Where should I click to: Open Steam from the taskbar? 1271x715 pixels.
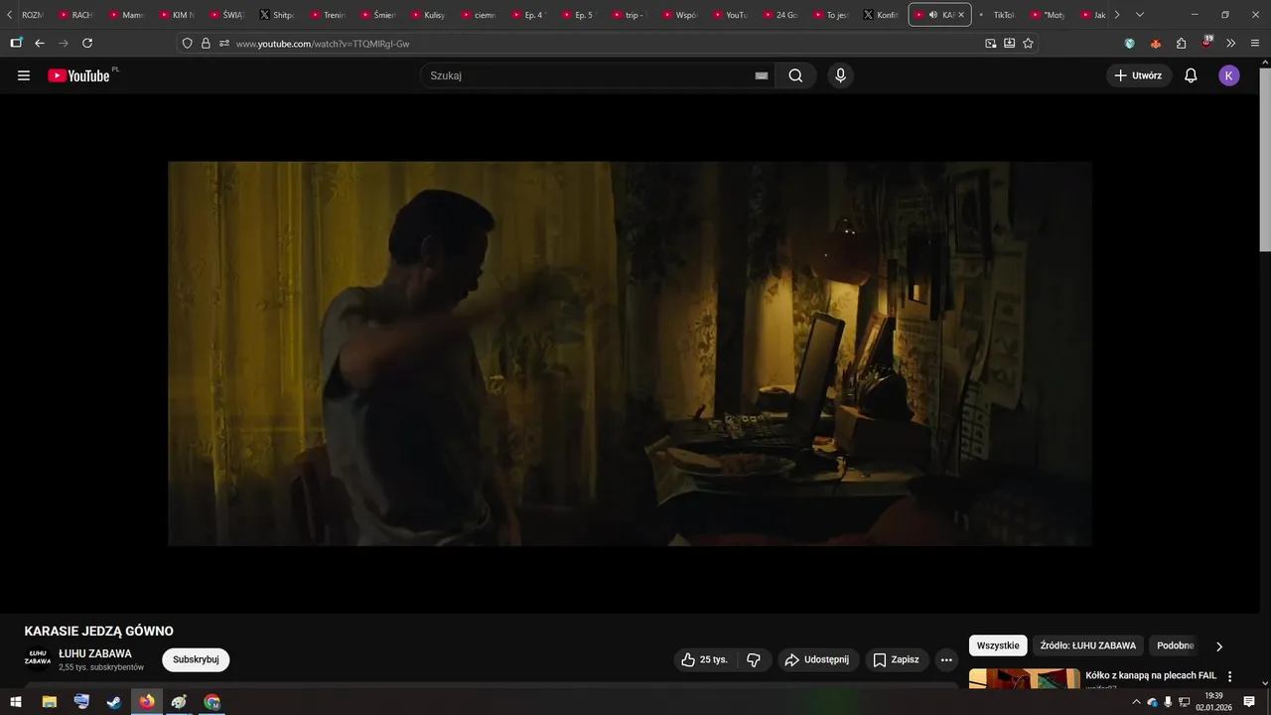pyautogui.click(x=114, y=702)
